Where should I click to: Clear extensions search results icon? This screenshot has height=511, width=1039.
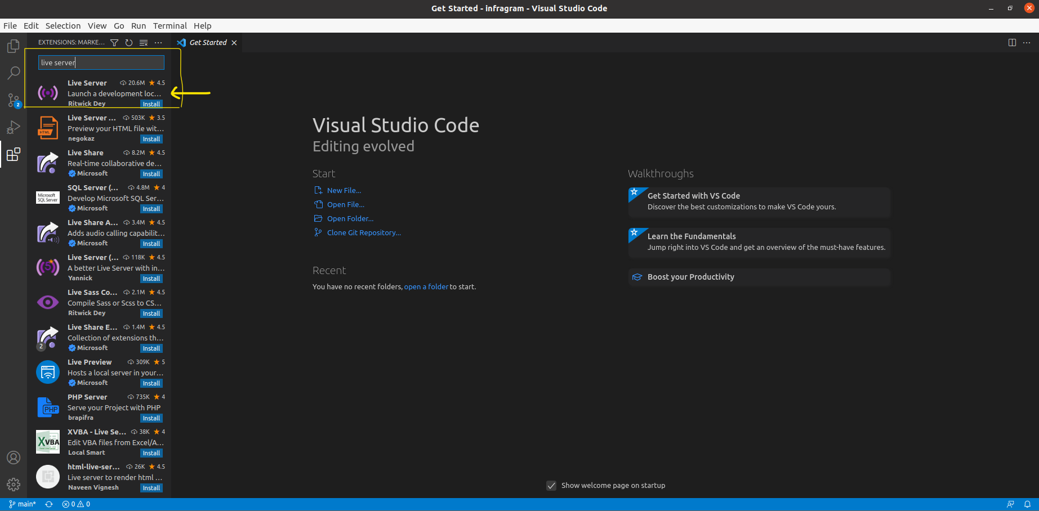(144, 43)
